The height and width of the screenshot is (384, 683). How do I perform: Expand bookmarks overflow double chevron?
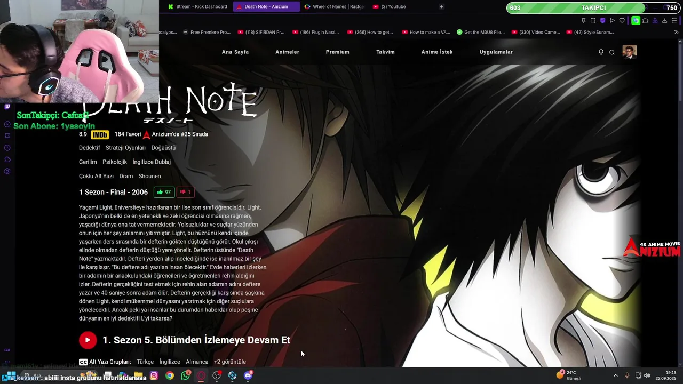(677, 32)
